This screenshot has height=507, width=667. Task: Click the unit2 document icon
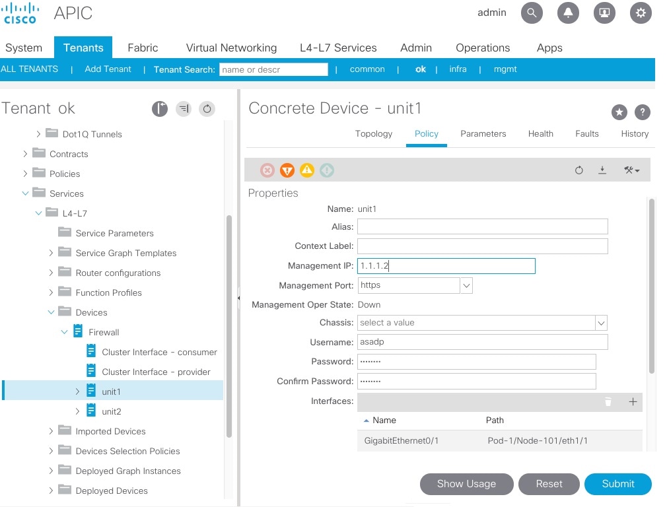[91, 411]
